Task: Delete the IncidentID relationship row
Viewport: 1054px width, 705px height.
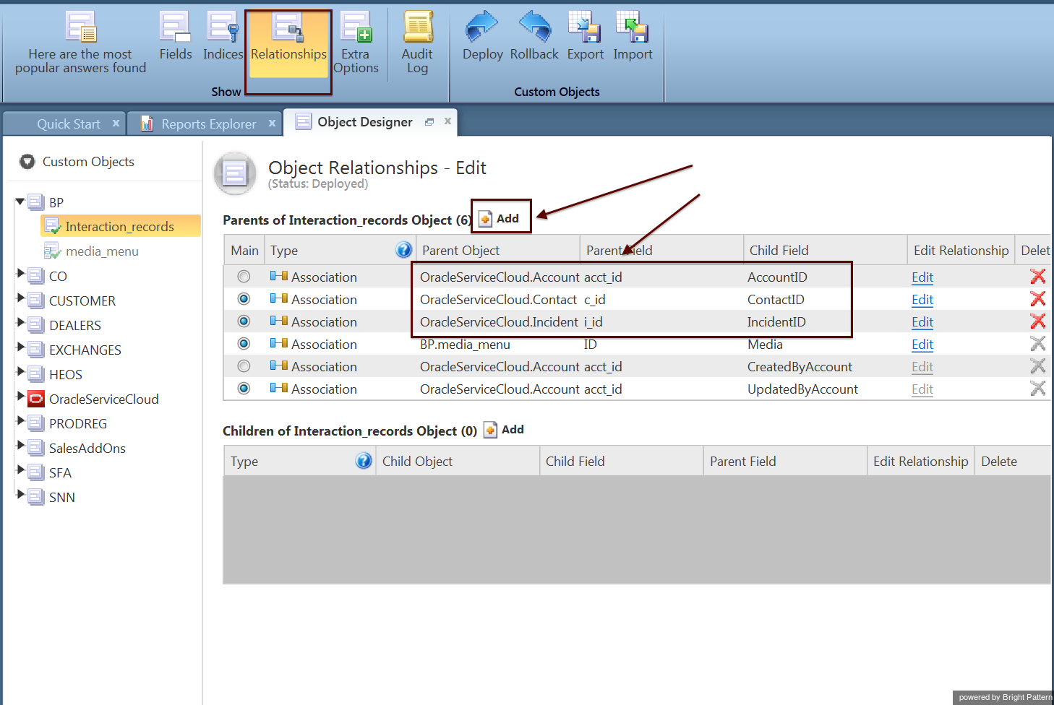Action: [1037, 321]
